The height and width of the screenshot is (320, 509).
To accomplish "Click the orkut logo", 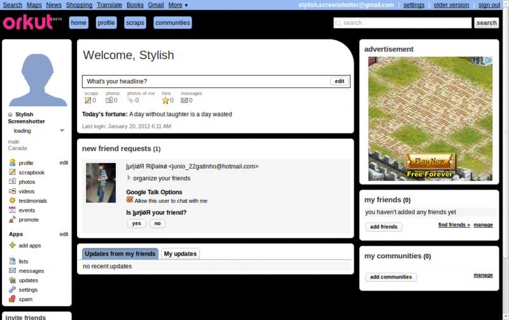I will pos(32,22).
